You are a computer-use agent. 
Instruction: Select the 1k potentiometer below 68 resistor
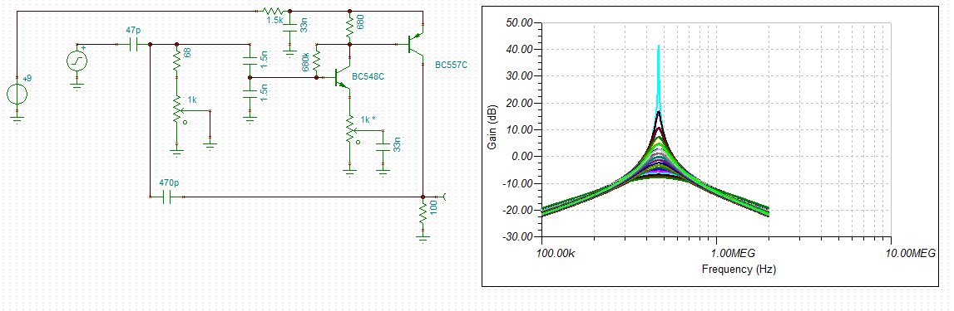coord(178,110)
